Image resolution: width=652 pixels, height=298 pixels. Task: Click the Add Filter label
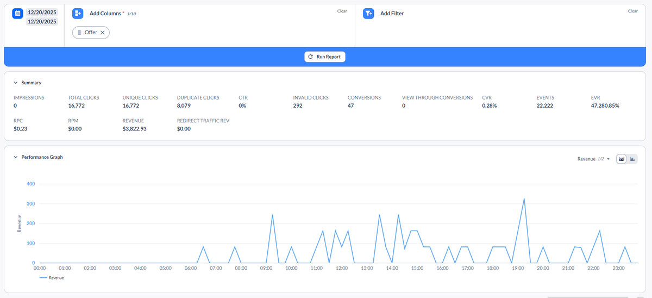pos(392,14)
